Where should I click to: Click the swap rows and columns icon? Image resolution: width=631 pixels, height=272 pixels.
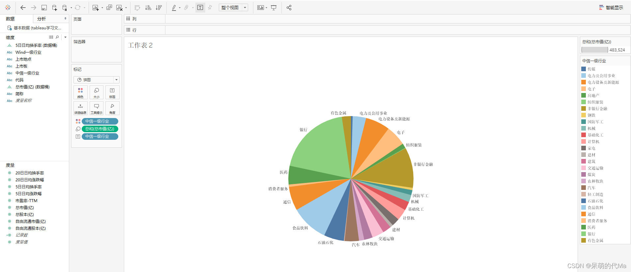click(x=138, y=7)
